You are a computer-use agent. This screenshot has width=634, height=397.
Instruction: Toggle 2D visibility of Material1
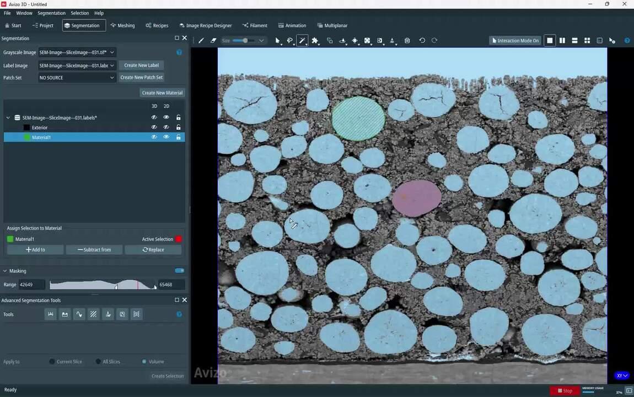[x=166, y=137]
